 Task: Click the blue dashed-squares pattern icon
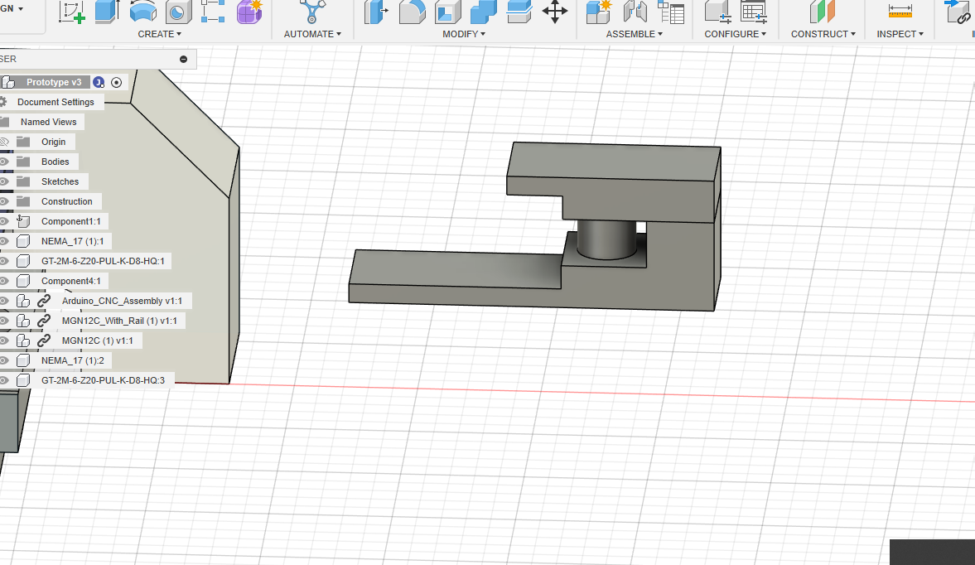(213, 12)
